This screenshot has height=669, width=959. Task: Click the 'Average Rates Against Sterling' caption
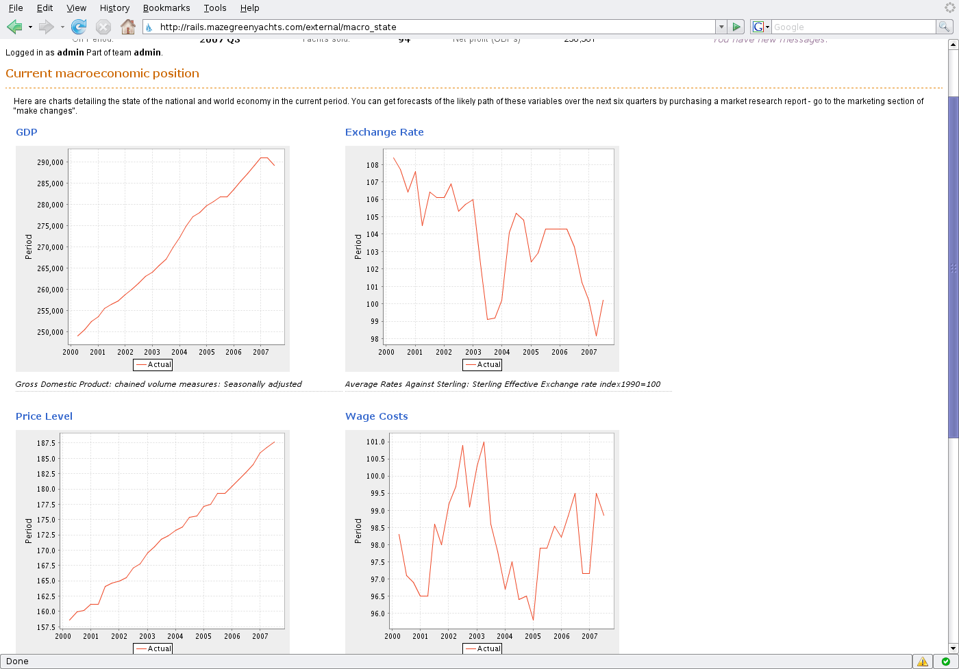[503, 384]
